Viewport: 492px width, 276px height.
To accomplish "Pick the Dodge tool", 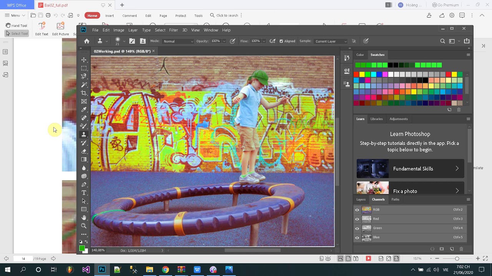I will click(84, 176).
